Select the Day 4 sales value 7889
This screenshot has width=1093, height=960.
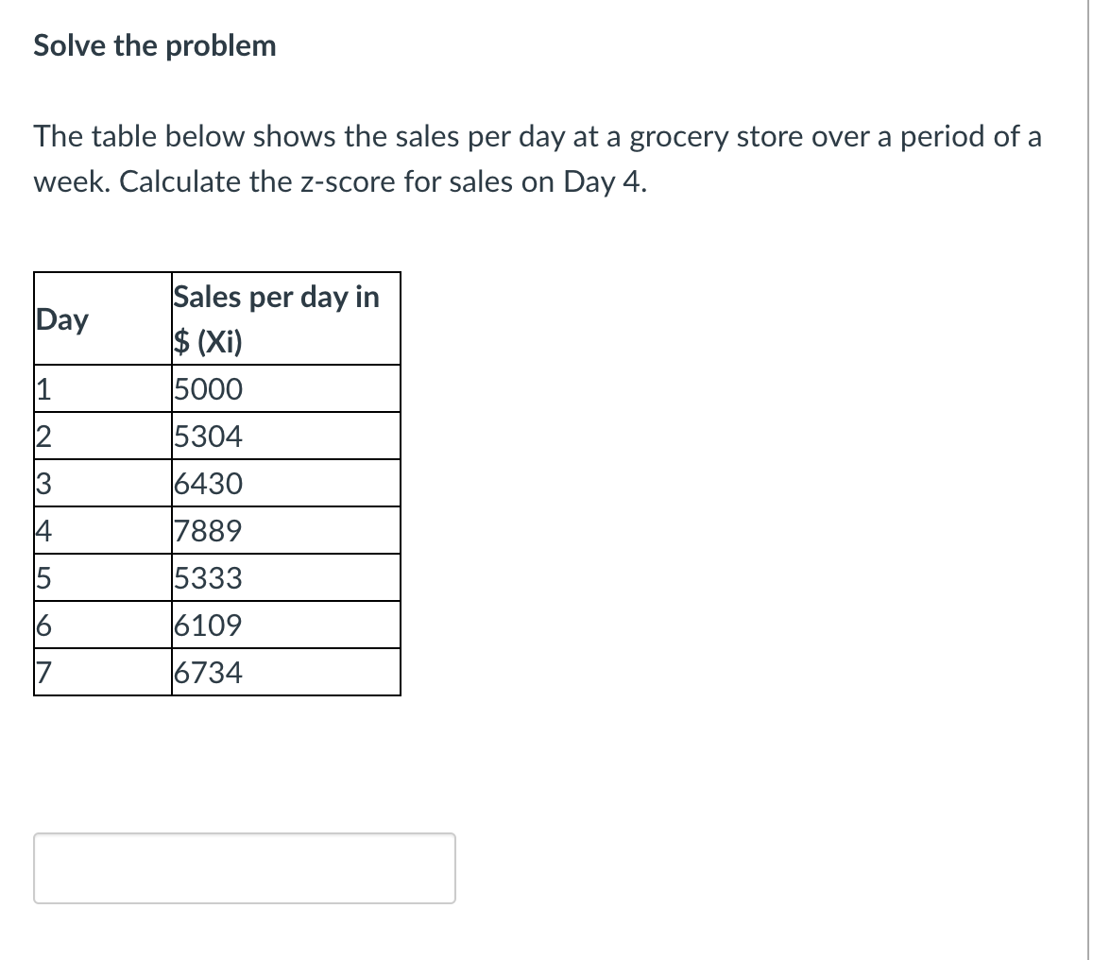point(209,529)
